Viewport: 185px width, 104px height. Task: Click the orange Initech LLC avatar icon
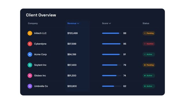tap(30, 33)
